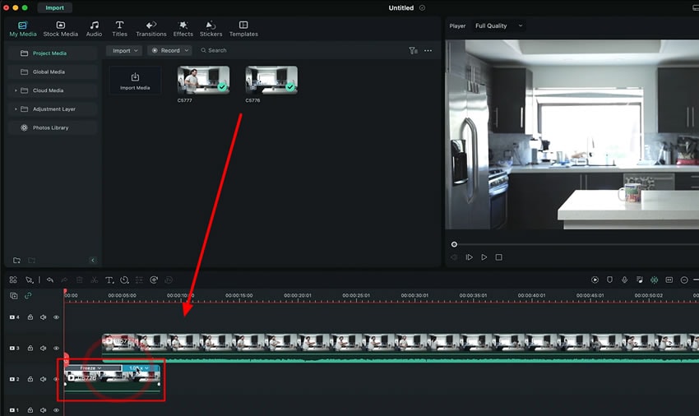Toggle the green auto-link chain icon
The image size is (699, 416).
click(x=28, y=296)
